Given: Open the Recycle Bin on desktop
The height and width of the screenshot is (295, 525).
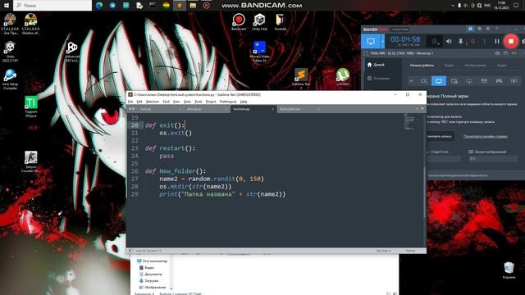Looking at the screenshot, I should [x=509, y=270].
